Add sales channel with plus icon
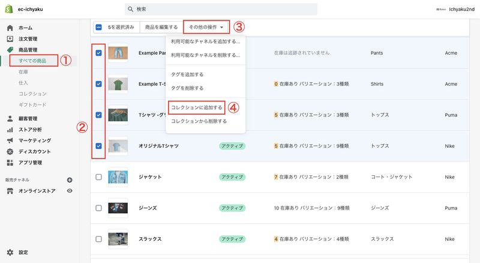Viewport: 480px width, 263px height. [x=70, y=180]
